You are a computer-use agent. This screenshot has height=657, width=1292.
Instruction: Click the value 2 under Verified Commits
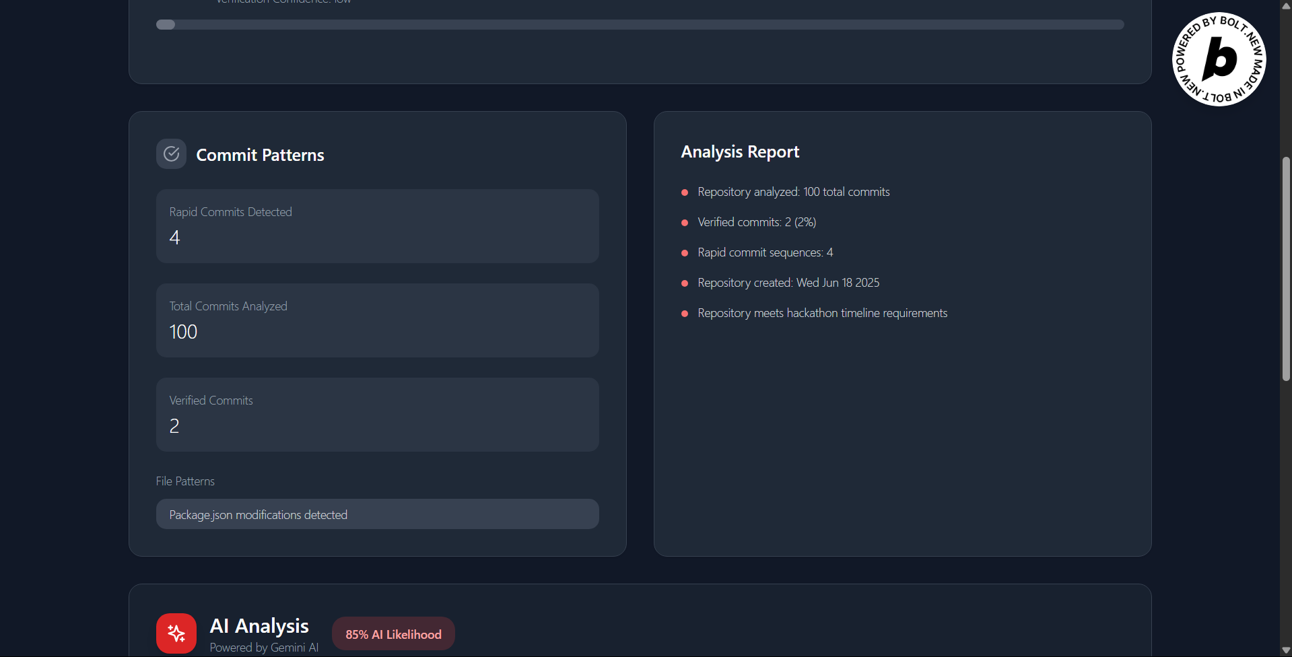tap(174, 426)
